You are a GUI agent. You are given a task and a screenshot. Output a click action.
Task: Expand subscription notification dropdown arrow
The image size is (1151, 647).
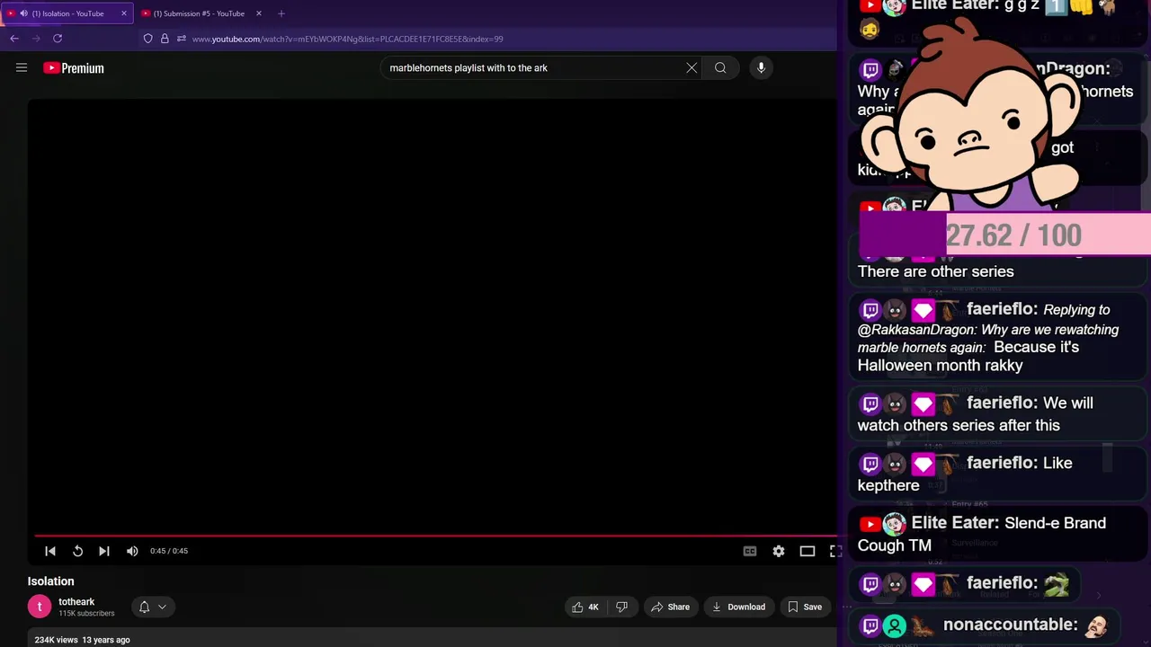click(x=162, y=607)
